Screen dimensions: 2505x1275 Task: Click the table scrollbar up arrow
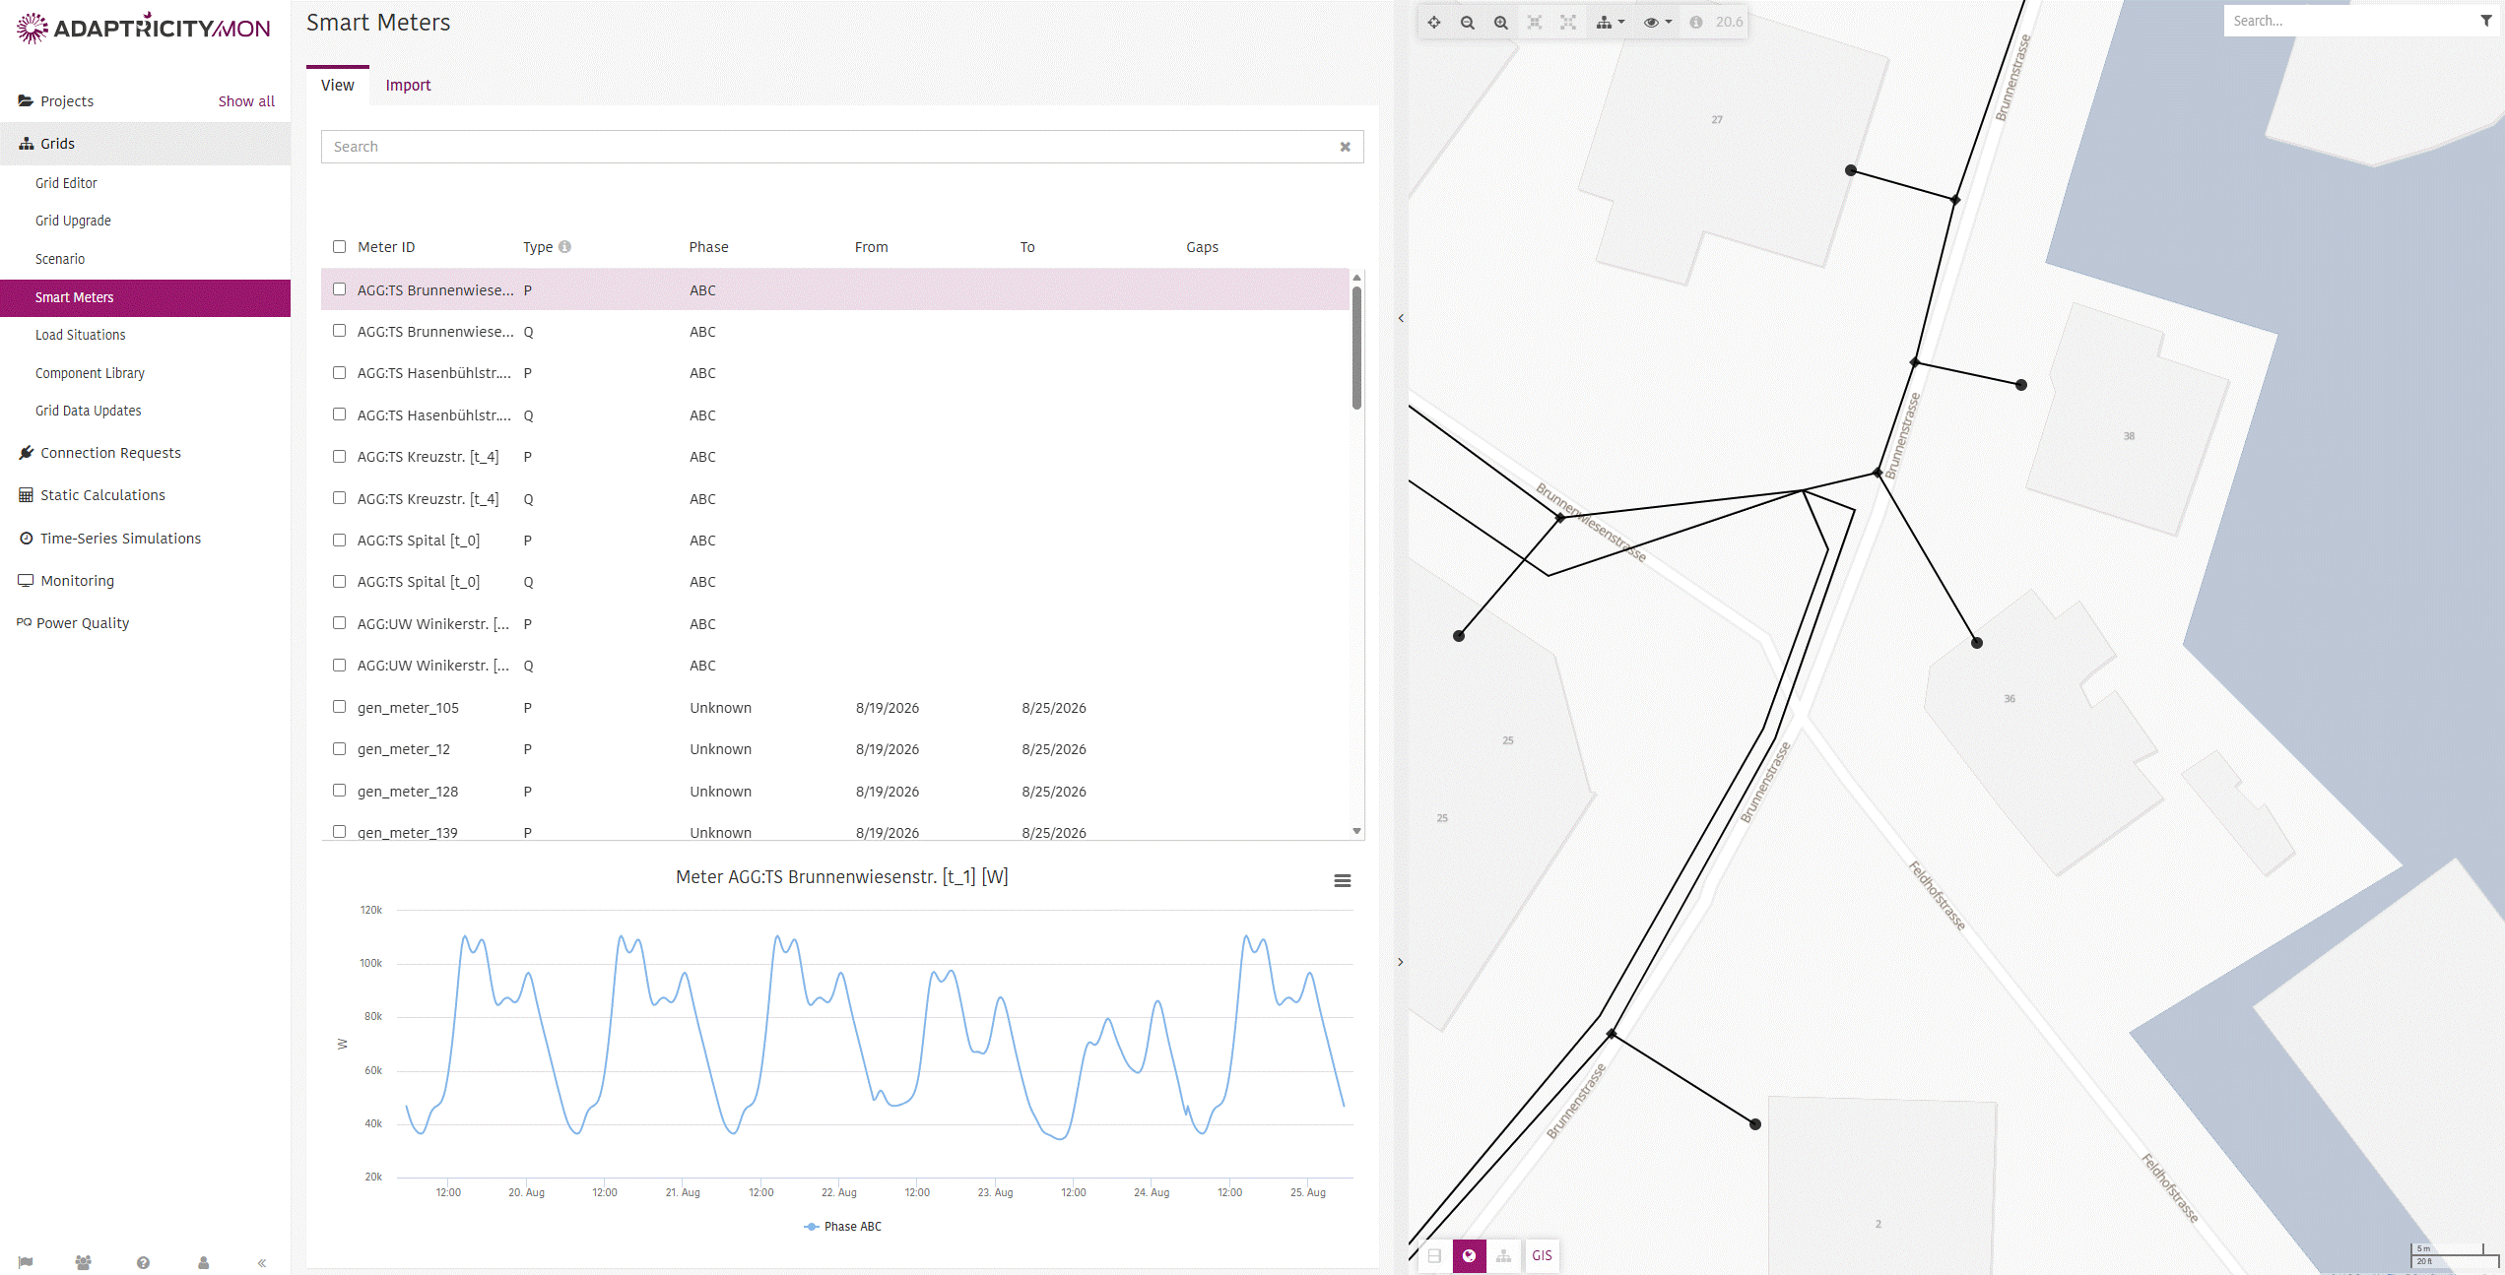(1356, 278)
